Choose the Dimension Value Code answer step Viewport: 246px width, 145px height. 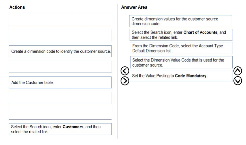[181, 62]
